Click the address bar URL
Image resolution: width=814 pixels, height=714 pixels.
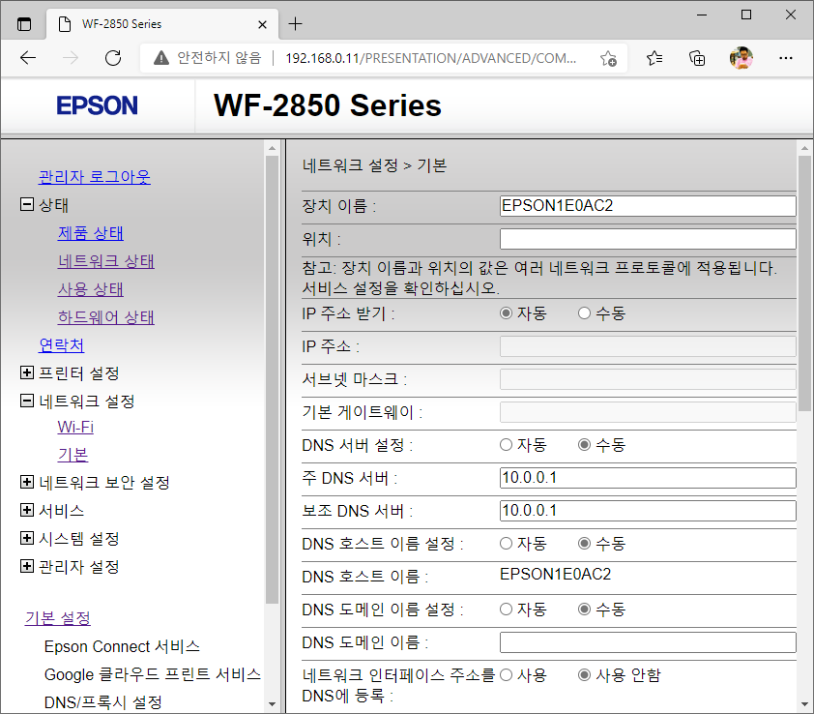pos(430,58)
